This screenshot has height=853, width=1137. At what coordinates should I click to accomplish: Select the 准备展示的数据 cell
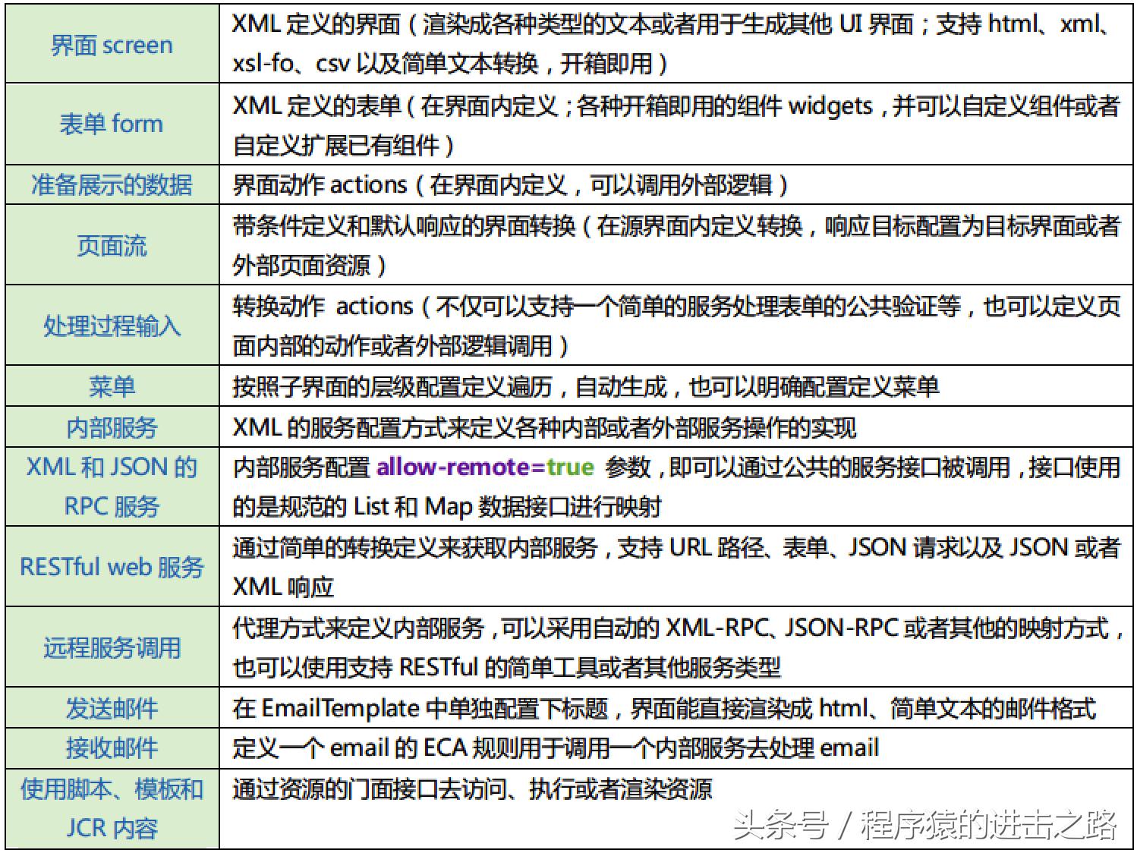[111, 184]
